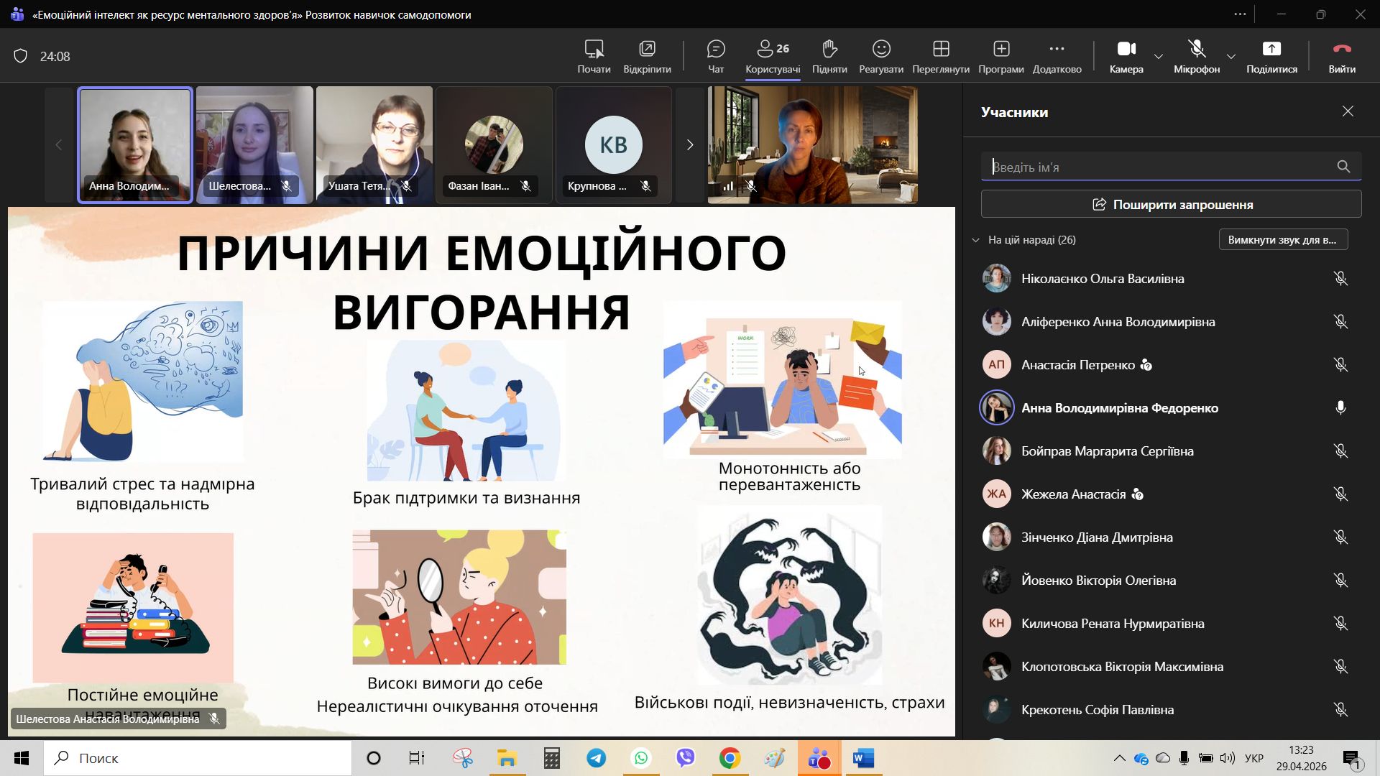1380x776 pixels.
Task: Open the Chat panel icon
Action: [x=716, y=50]
